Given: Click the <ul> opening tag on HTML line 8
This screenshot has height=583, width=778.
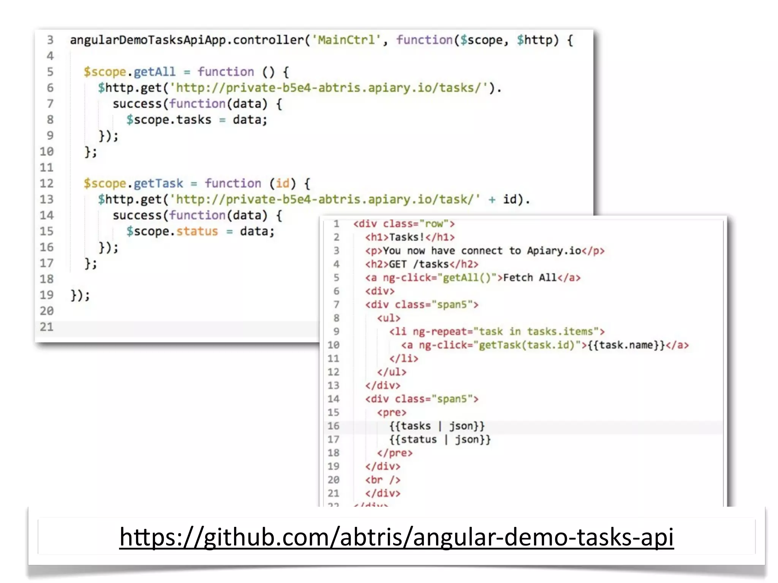Looking at the screenshot, I should 389,318.
